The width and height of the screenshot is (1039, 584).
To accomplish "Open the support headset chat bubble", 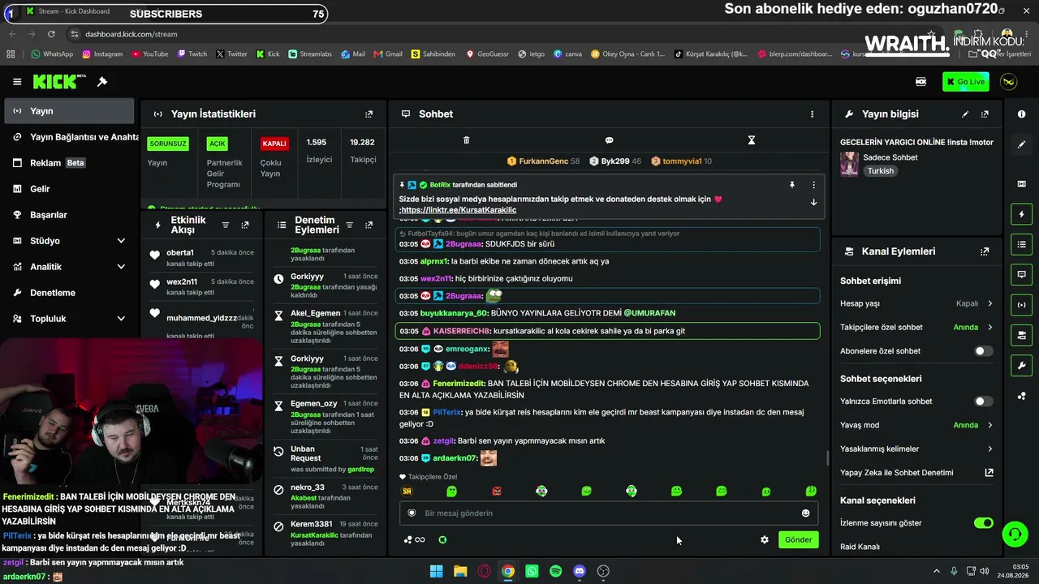I will (x=1015, y=534).
